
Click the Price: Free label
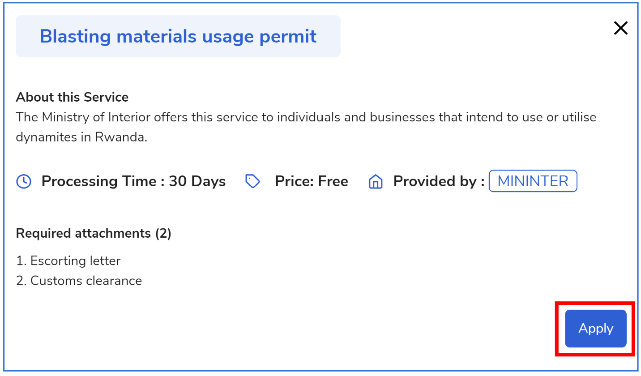coord(312,181)
